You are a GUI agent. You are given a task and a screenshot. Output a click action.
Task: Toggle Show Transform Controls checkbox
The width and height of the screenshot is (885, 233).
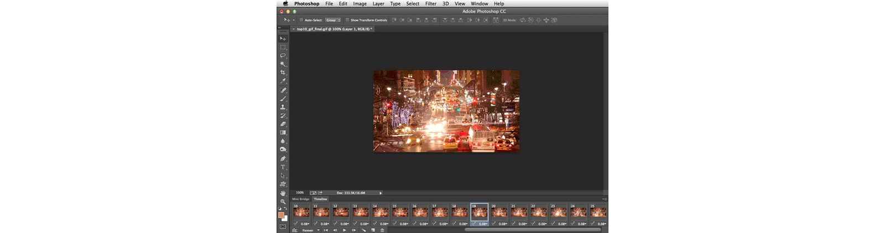pos(347,20)
